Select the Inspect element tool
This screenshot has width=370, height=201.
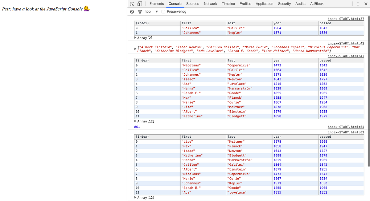(132, 4)
